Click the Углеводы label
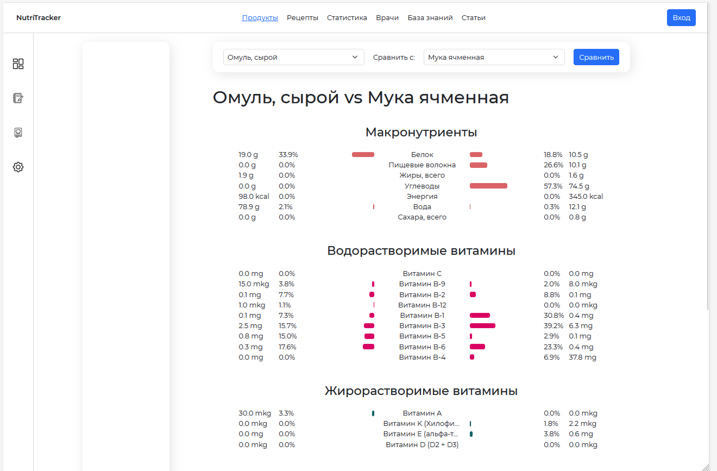The width and height of the screenshot is (717, 471). [422, 186]
